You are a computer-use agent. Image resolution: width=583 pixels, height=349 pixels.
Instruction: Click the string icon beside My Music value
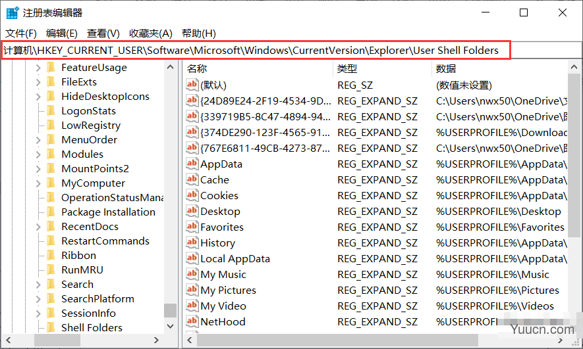(192, 274)
